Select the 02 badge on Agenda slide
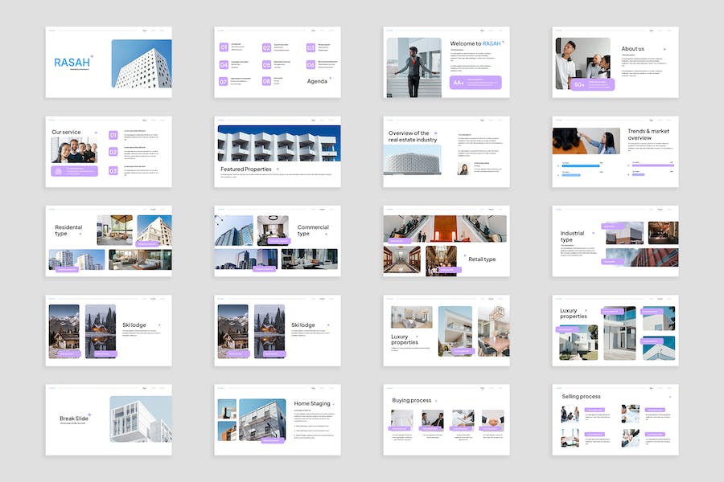Image resolution: width=724 pixels, height=482 pixels. click(266, 47)
